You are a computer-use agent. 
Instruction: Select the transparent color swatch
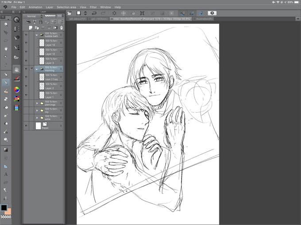tap(6, 217)
